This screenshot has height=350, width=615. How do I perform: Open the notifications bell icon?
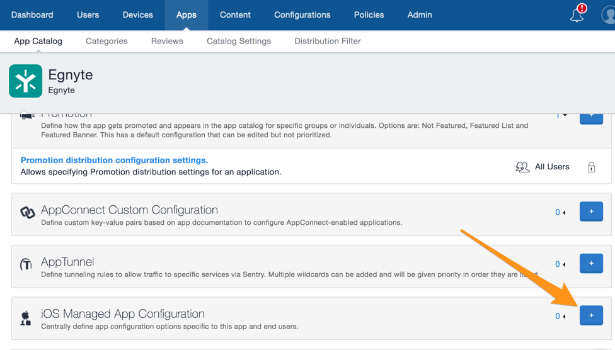(x=577, y=15)
